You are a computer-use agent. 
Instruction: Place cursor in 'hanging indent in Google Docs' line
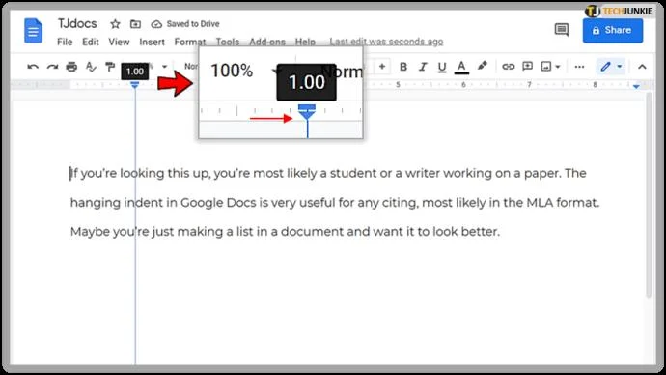335,202
